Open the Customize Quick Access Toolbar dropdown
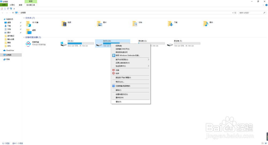 coord(14,9)
